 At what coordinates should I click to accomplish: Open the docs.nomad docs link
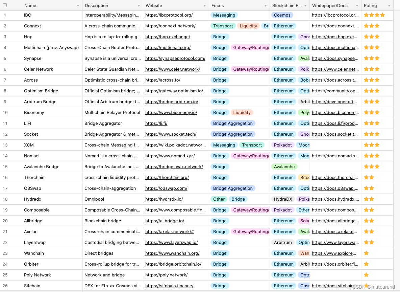(335, 156)
